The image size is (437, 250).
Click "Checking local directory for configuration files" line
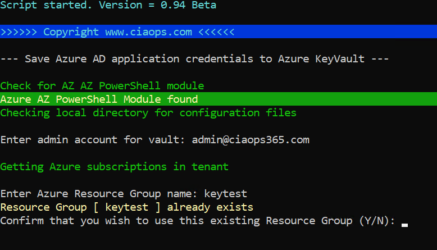click(x=148, y=113)
